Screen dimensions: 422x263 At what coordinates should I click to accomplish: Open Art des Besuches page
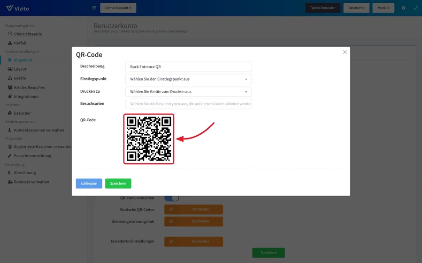[29, 87]
